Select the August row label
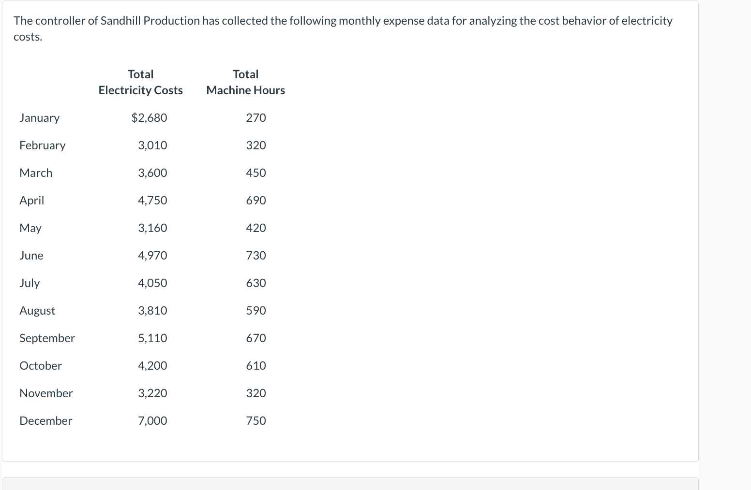The width and height of the screenshot is (751, 490). 37,311
